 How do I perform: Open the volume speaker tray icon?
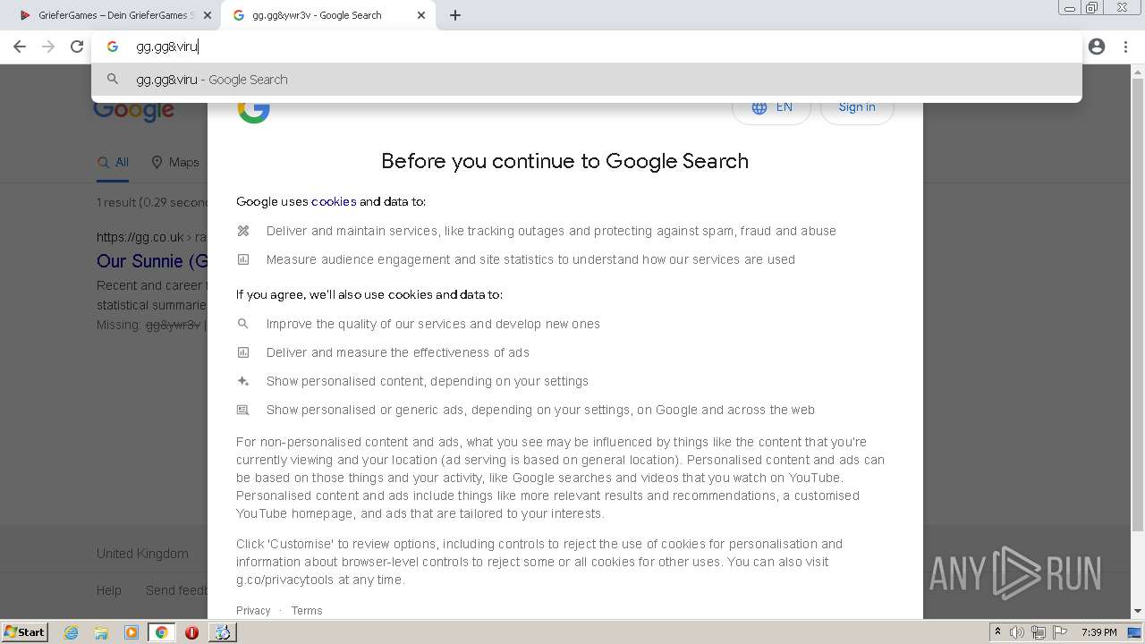tap(1017, 632)
